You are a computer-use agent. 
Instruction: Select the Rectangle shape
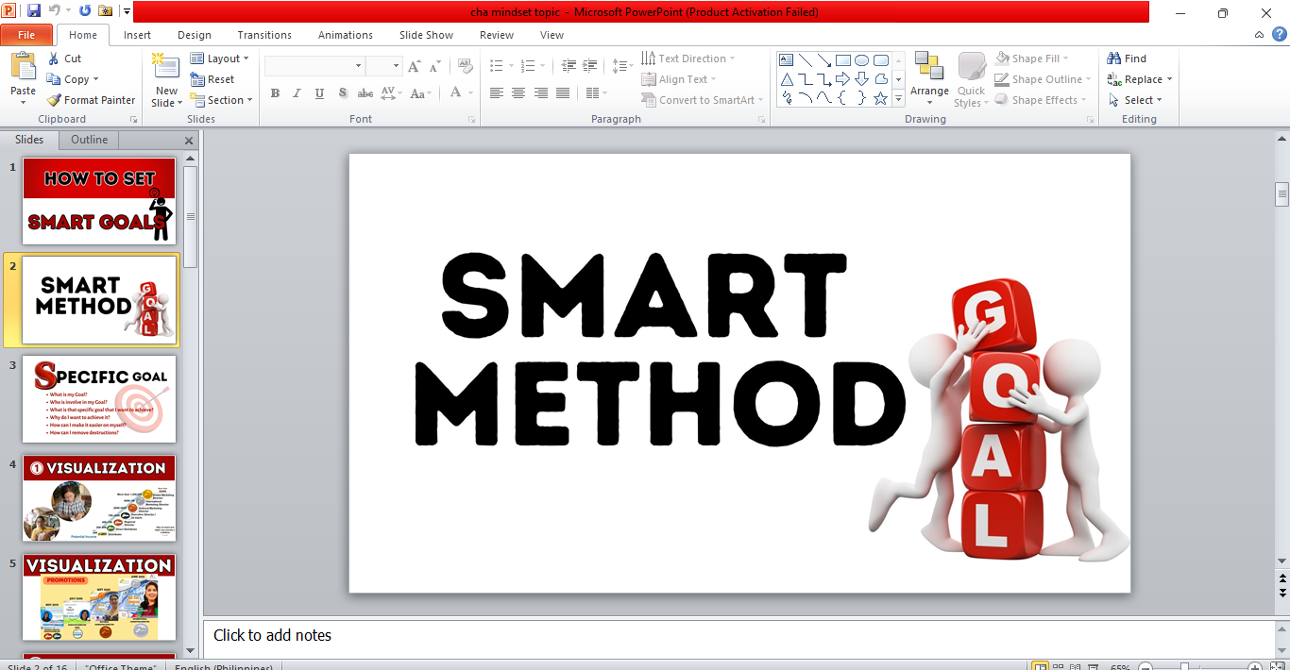843,60
